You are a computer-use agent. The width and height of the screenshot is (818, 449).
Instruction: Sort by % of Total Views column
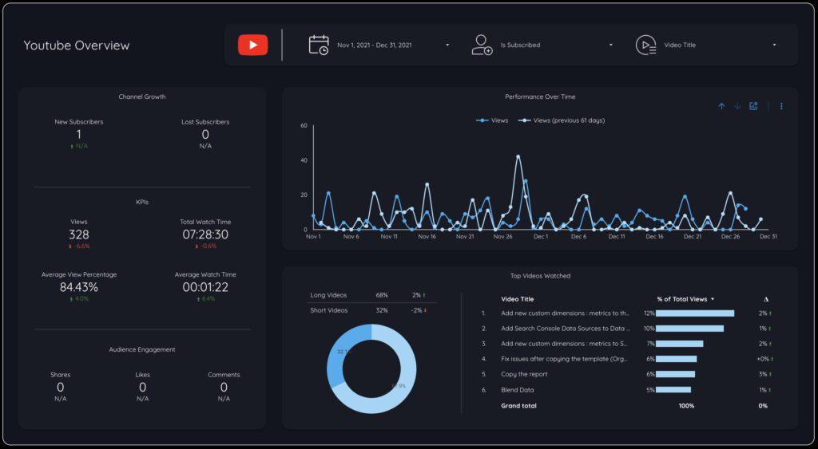point(685,299)
